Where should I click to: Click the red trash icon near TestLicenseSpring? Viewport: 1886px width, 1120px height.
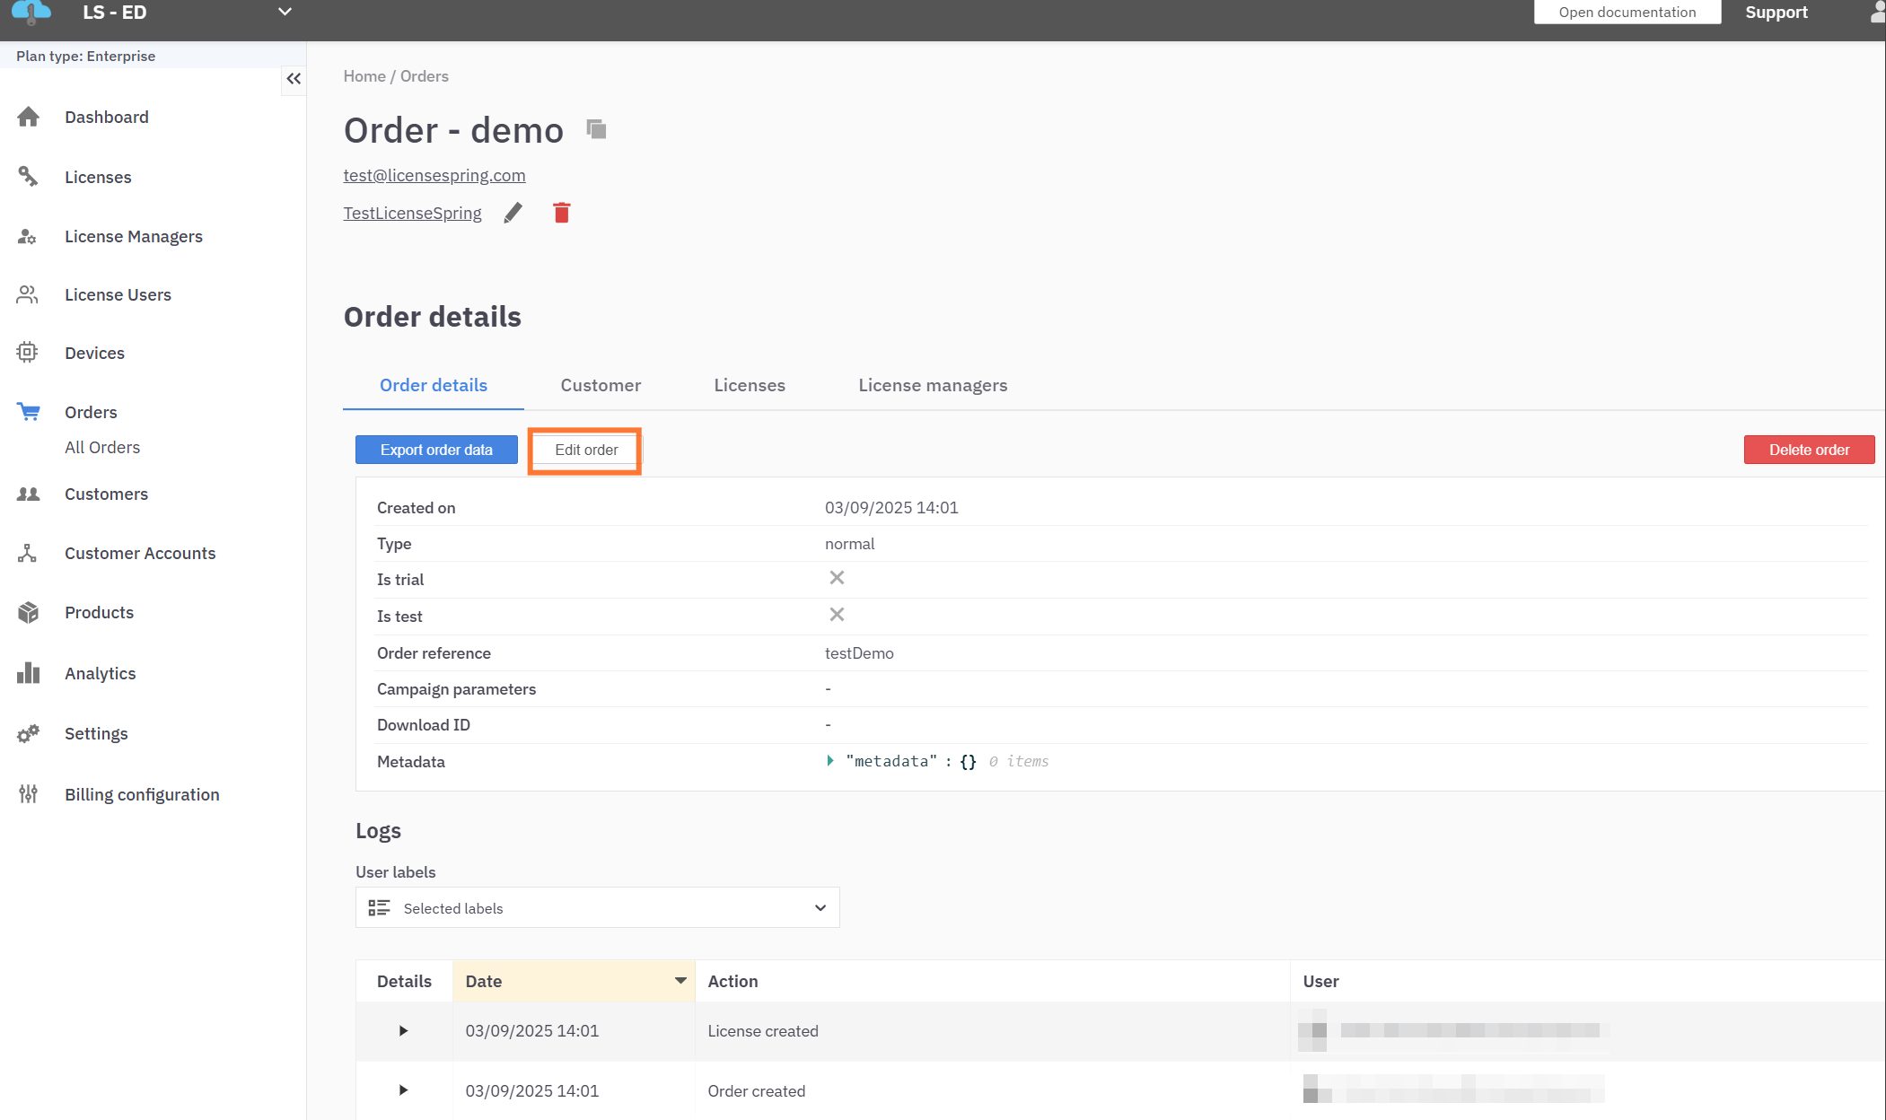[x=562, y=213]
